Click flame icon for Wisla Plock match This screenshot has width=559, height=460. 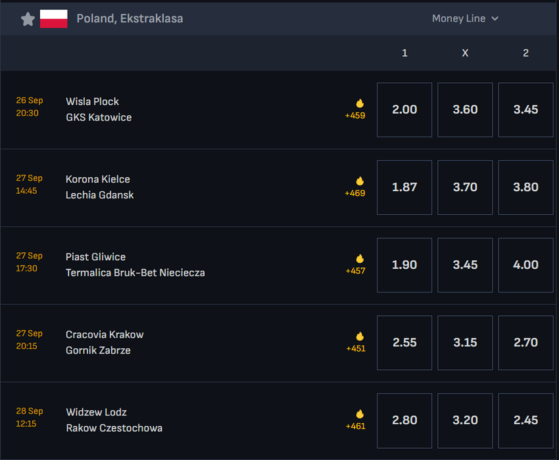(x=360, y=103)
